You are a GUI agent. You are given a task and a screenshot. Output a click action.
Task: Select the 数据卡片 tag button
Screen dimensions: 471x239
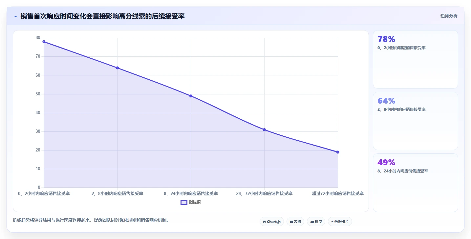pos(340,222)
